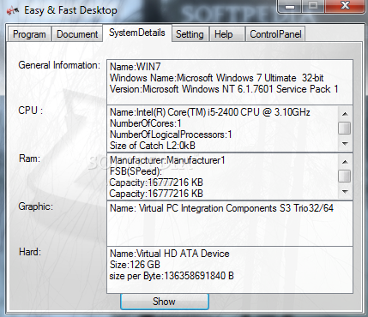Click the 'Name:Intel(R) Core(TM) i5-2400 CPU' line

click(x=210, y=112)
